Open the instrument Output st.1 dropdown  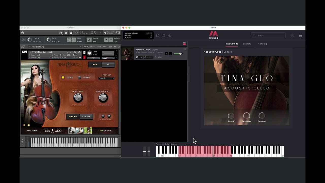coord(40,55)
